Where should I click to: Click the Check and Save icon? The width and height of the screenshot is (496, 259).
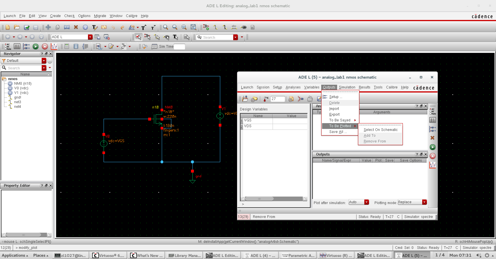(27, 27)
